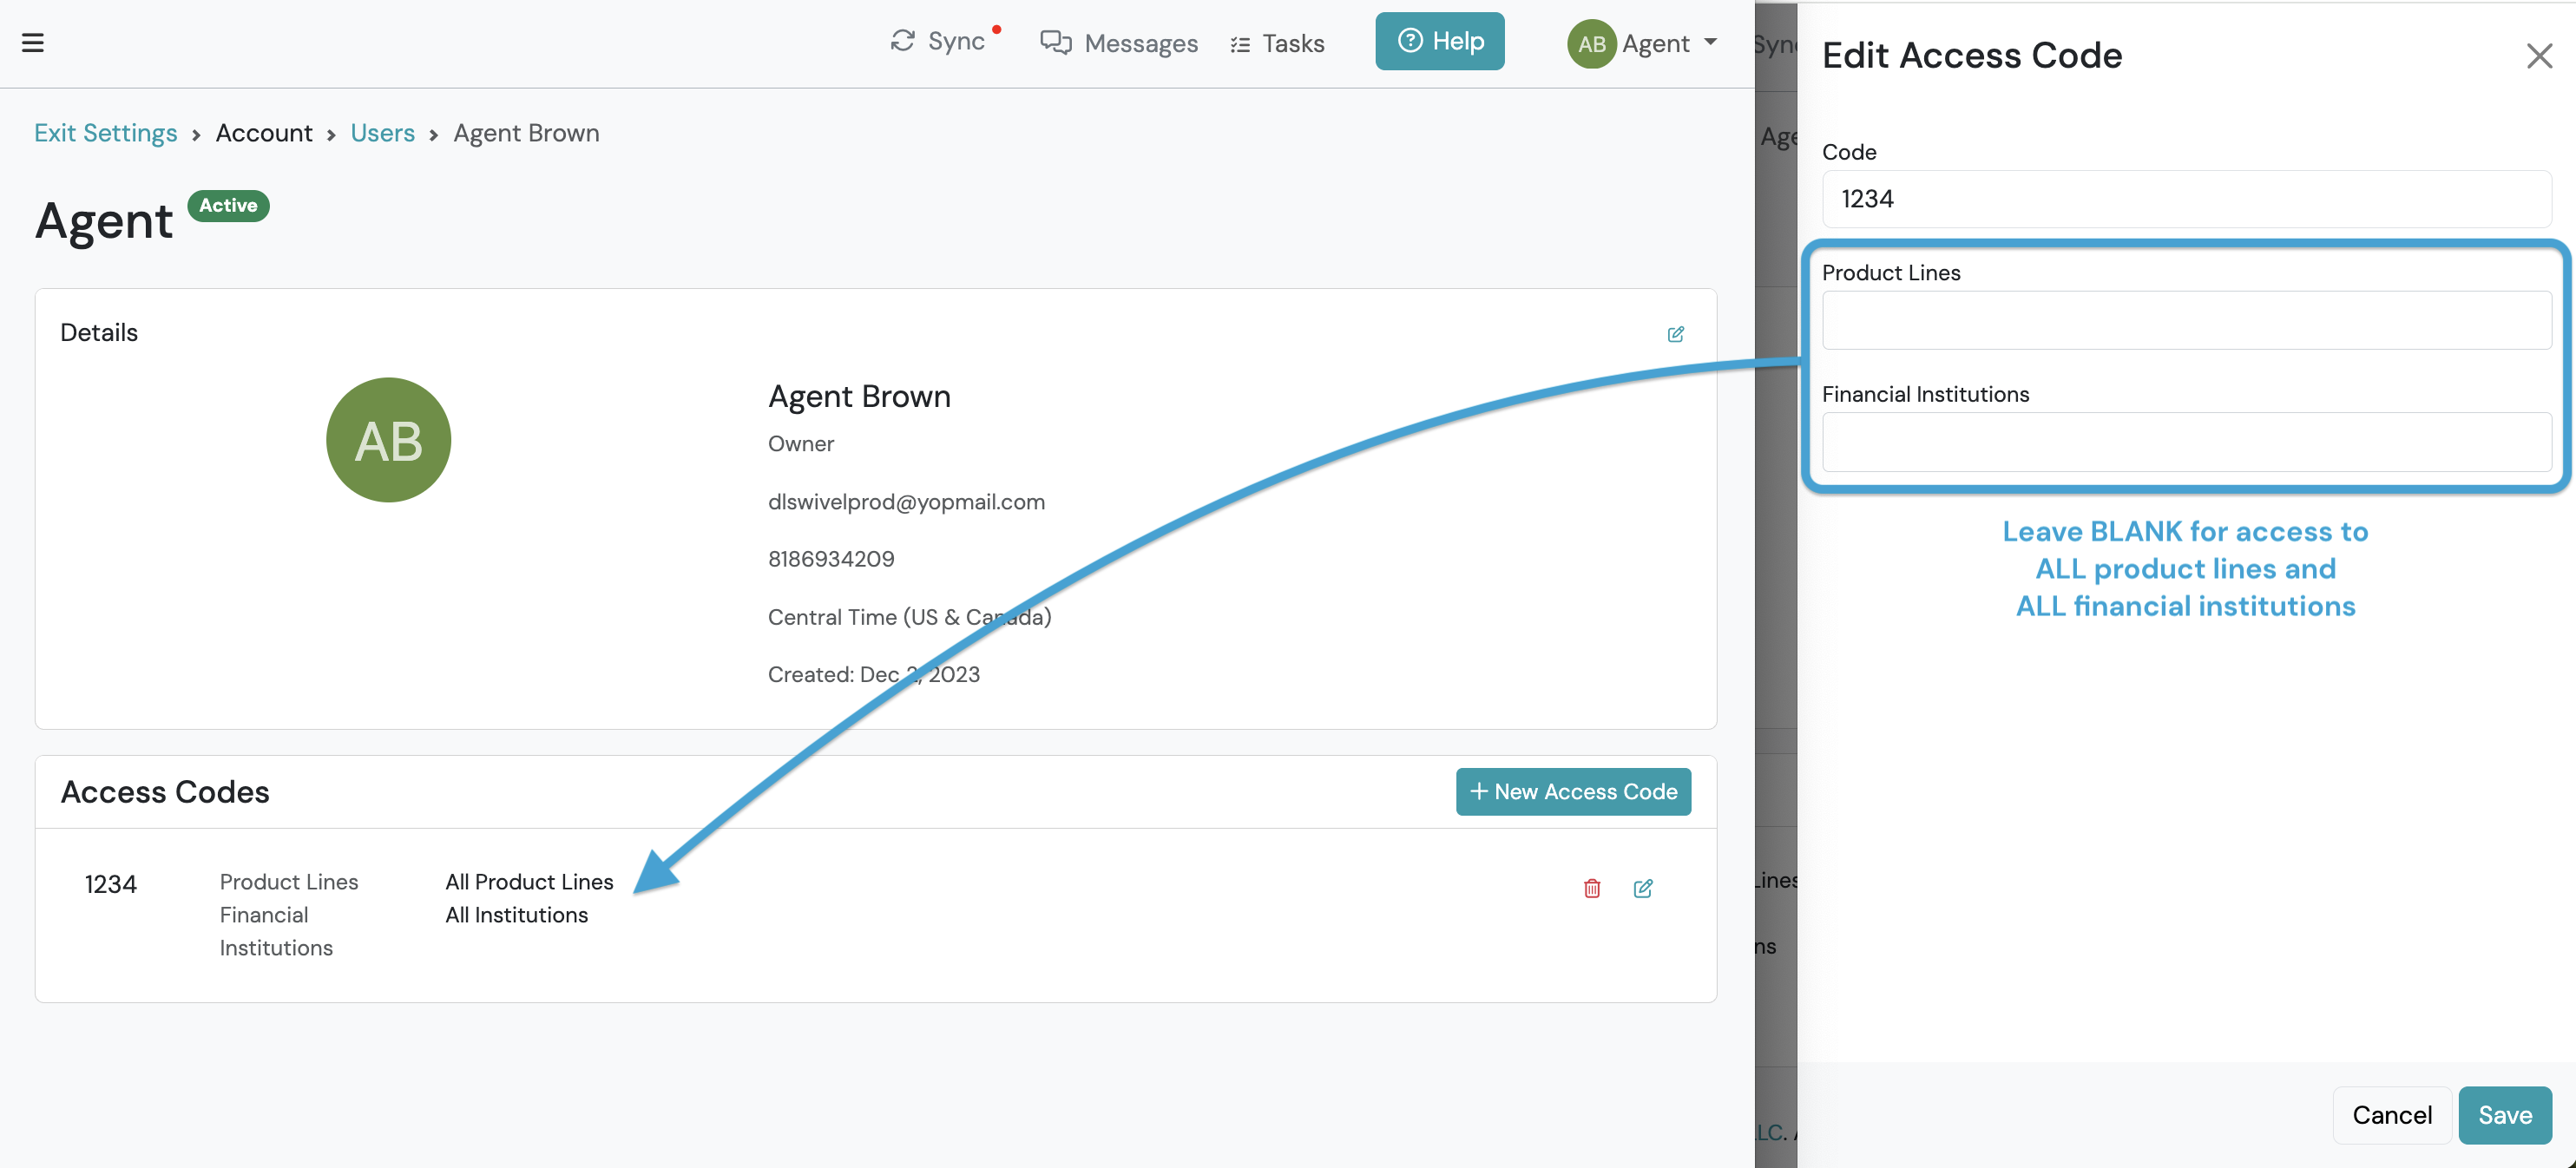
Task: Click All Institutions text
Action: point(517,915)
